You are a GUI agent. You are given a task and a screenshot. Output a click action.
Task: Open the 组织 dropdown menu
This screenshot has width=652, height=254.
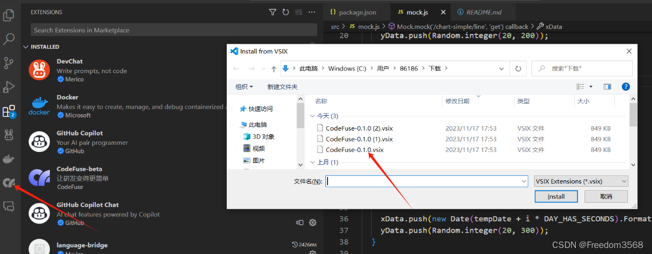pos(244,87)
